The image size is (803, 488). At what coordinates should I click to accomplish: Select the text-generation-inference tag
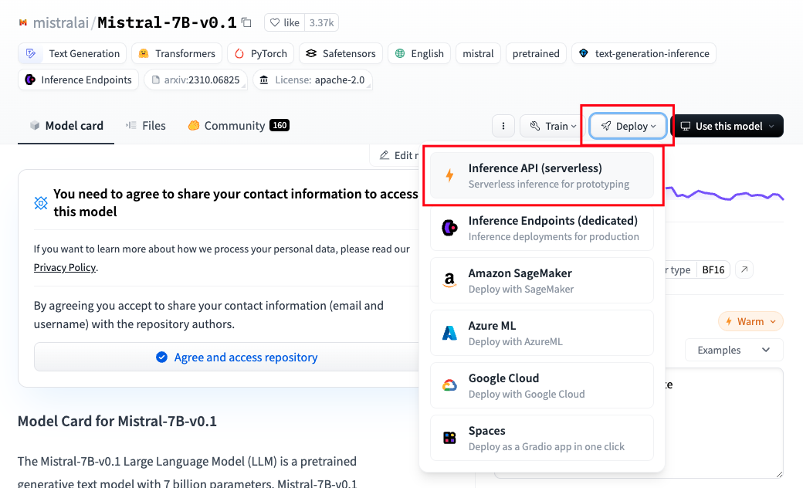pyautogui.click(x=644, y=53)
